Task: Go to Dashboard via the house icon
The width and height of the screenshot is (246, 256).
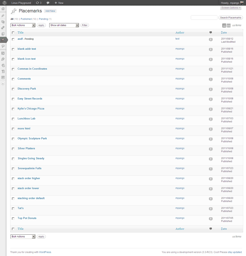Action: coord(3,9)
